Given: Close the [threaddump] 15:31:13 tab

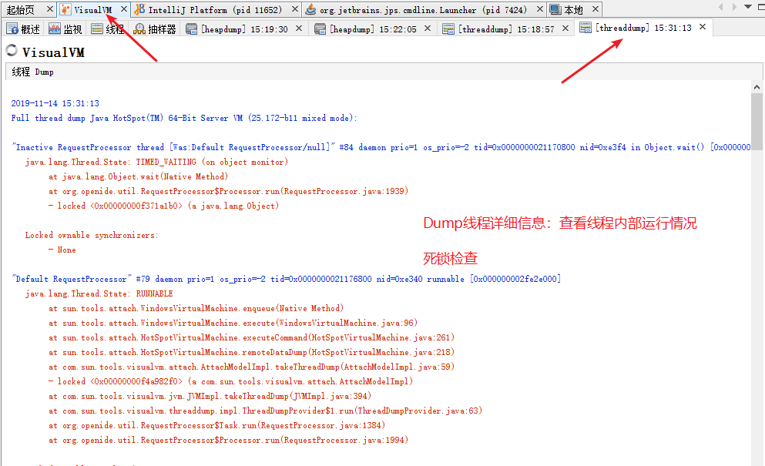Looking at the screenshot, I should (703, 27).
